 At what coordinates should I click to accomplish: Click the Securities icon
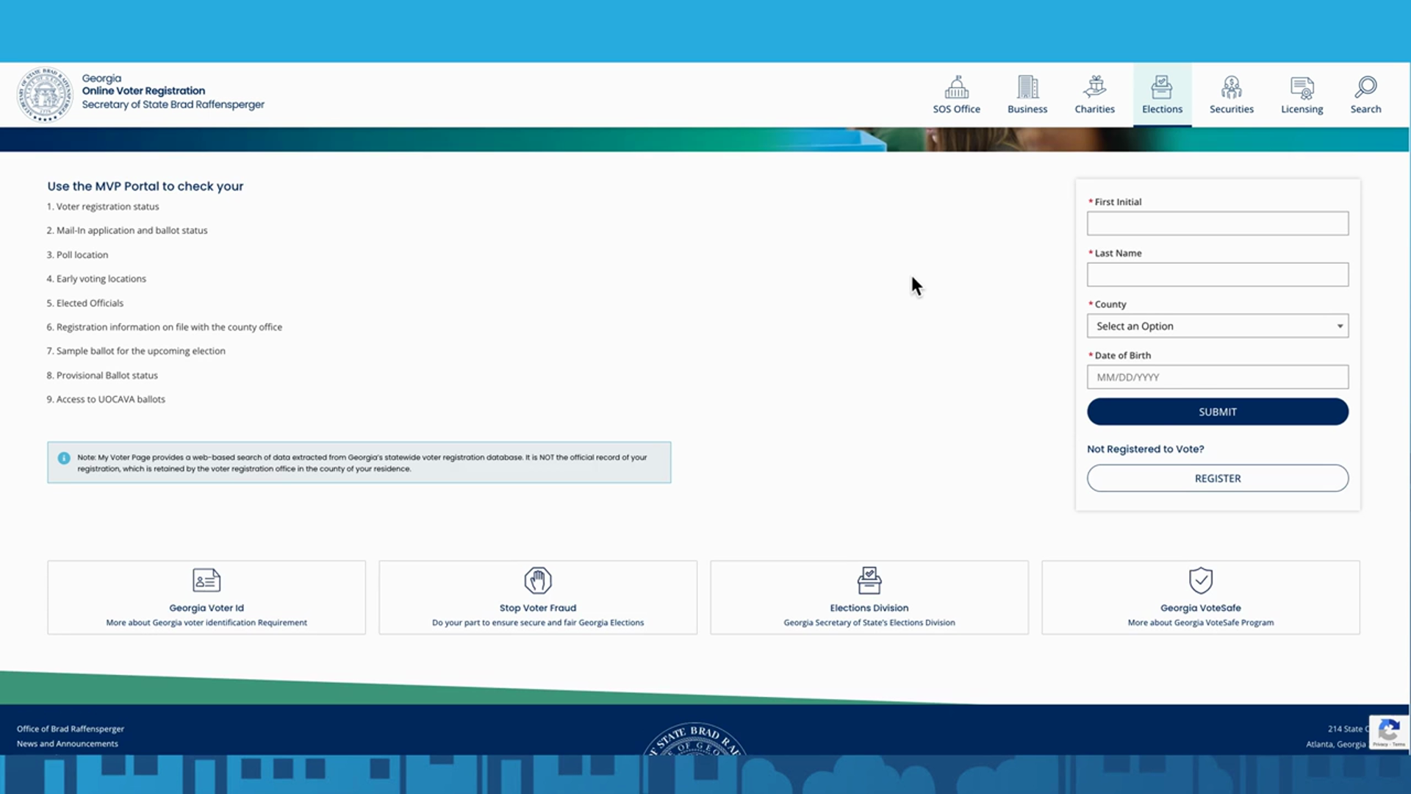[x=1231, y=87]
